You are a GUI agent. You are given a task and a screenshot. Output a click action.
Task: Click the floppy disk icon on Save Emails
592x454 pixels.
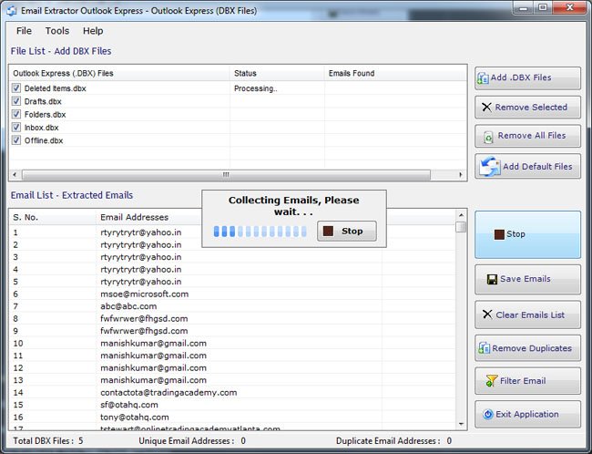point(492,279)
